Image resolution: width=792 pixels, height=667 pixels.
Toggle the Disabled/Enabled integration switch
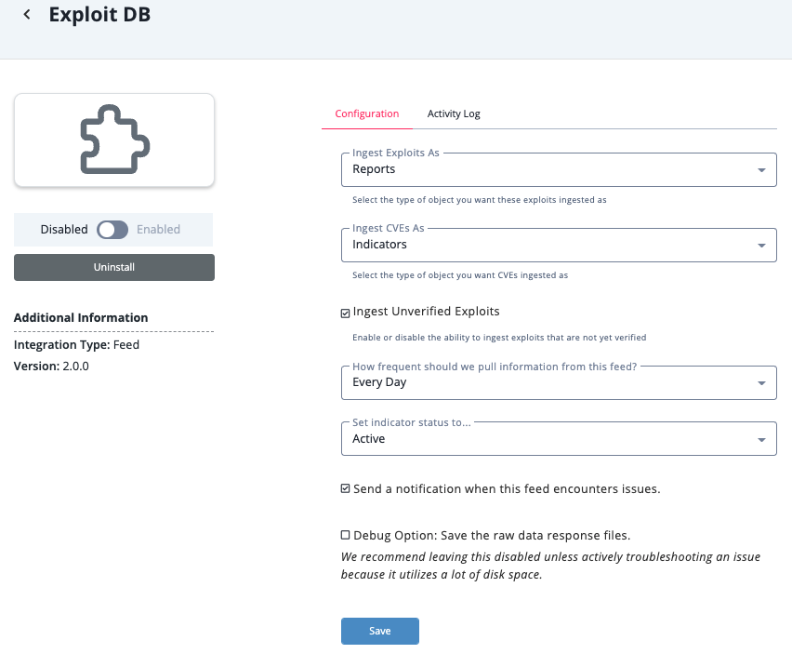click(112, 230)
